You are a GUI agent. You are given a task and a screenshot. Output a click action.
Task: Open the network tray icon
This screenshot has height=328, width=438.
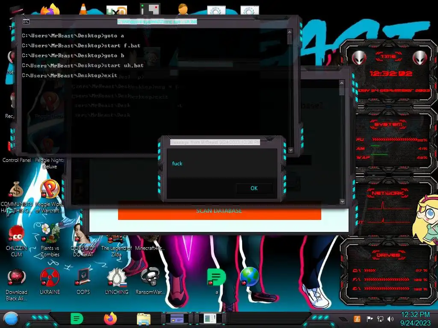380,319
